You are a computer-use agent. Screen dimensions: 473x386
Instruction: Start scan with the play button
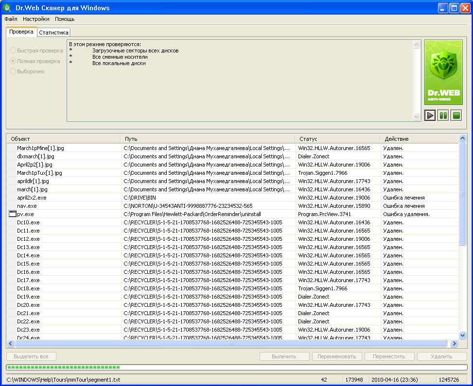pos(430,115)
